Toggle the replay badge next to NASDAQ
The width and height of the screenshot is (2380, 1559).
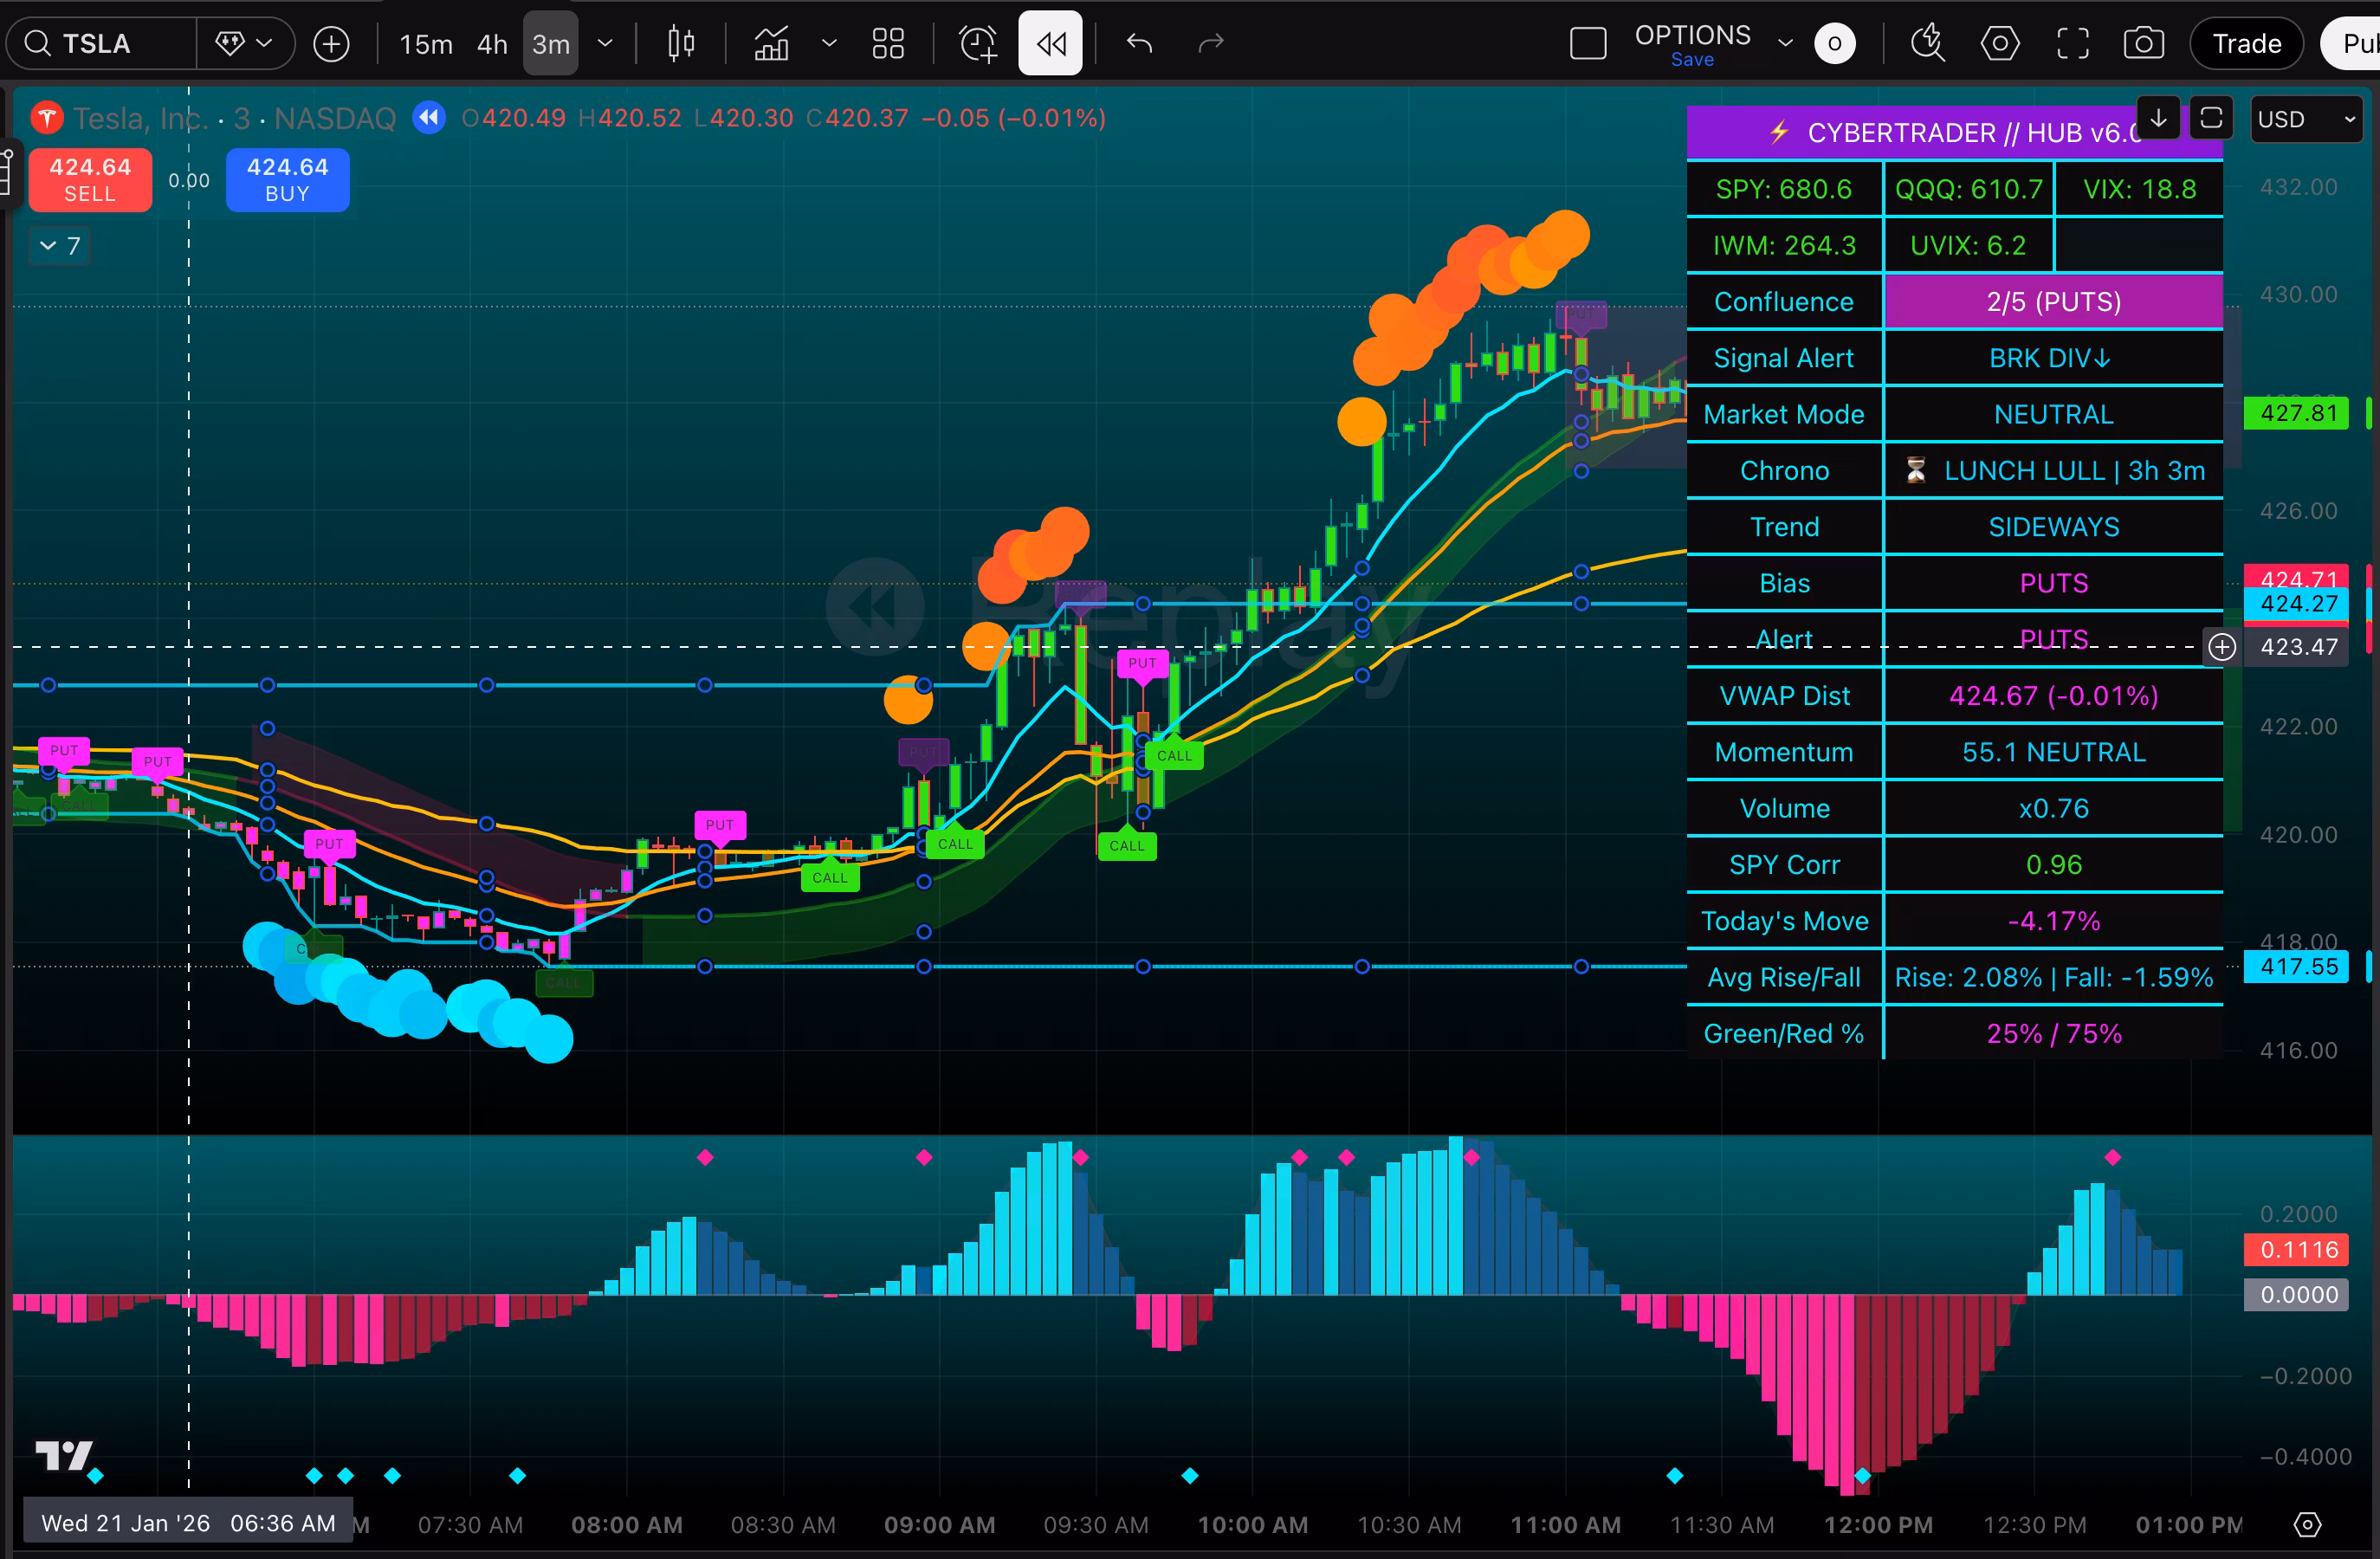coord(429,118)
